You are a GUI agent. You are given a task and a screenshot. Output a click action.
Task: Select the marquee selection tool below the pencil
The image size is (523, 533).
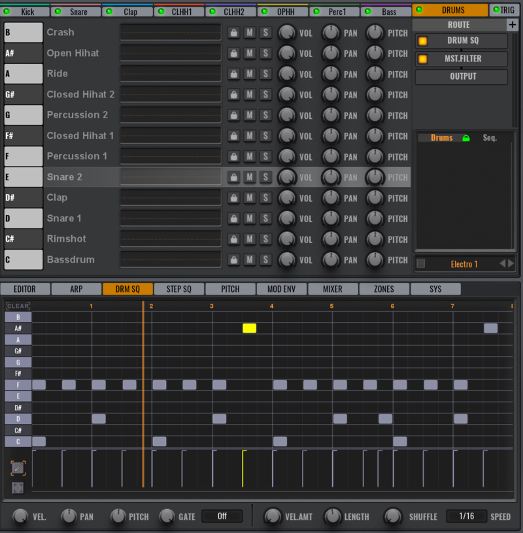[16, 487]
